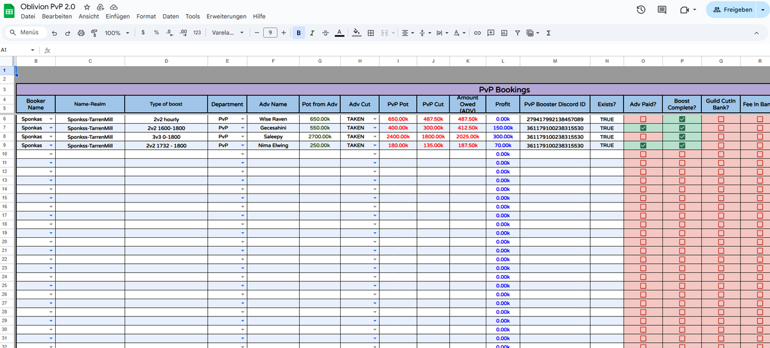Open the Name box dropdown arrow
The image size is (770, 348).
pyautogui.click(x=33, y=49)
